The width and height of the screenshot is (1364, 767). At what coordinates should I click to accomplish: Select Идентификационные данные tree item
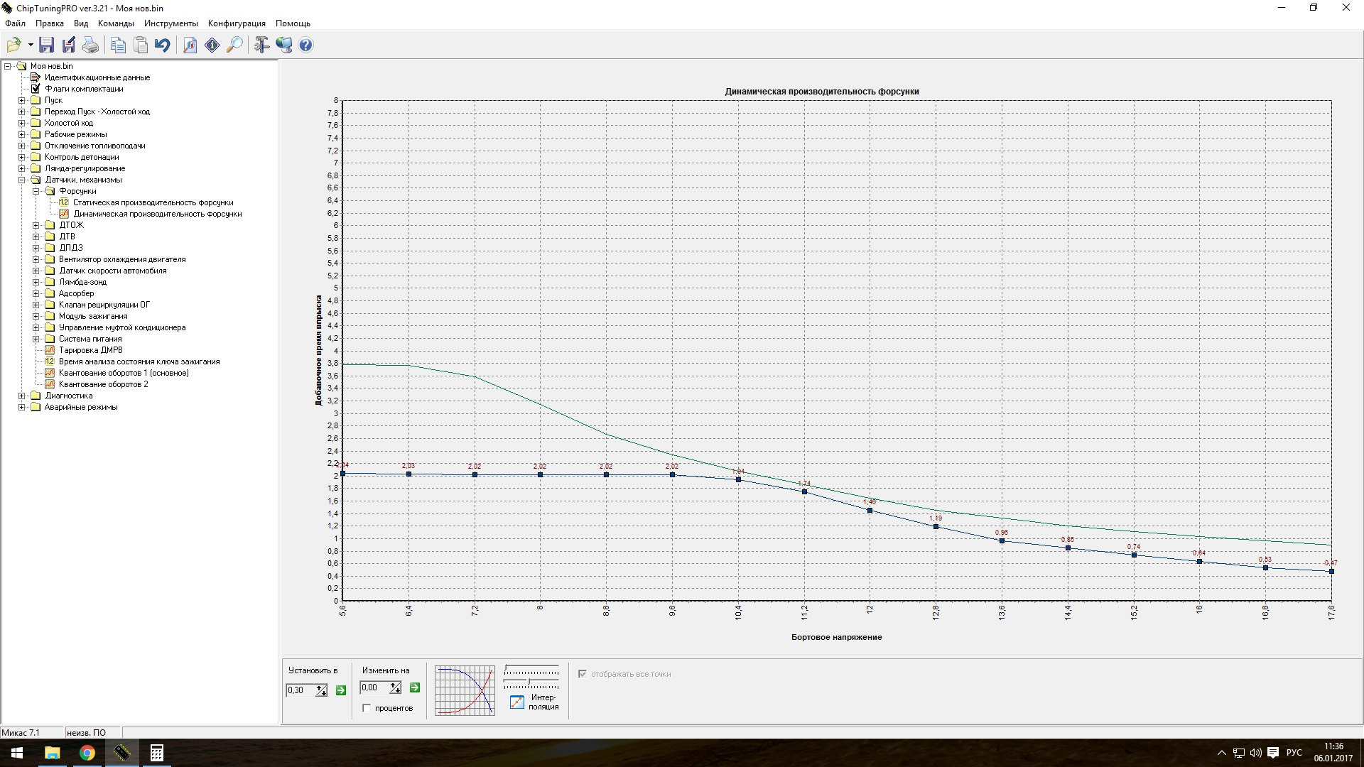point(97,77)
